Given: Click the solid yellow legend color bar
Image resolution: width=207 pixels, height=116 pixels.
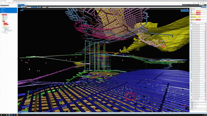Looking at the screenshot, I should click(x=198, y=17).
